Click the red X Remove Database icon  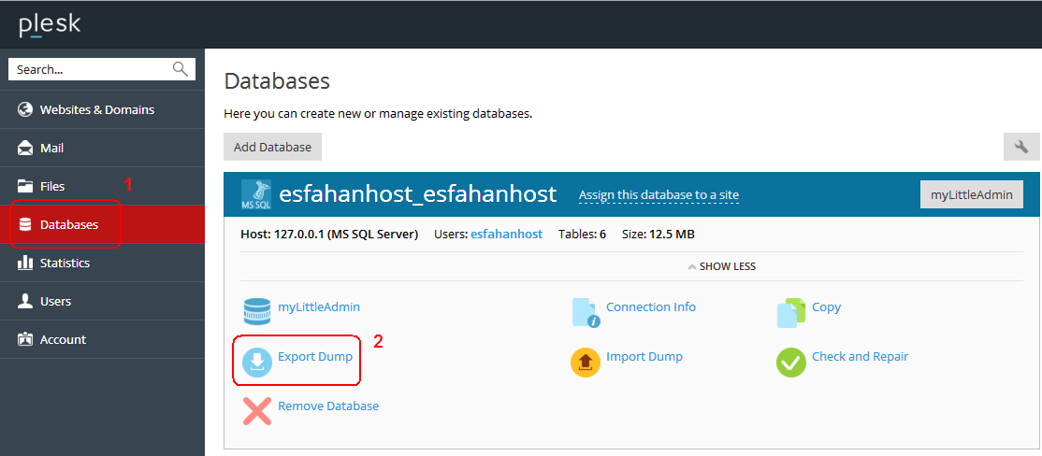click(256, 411)
